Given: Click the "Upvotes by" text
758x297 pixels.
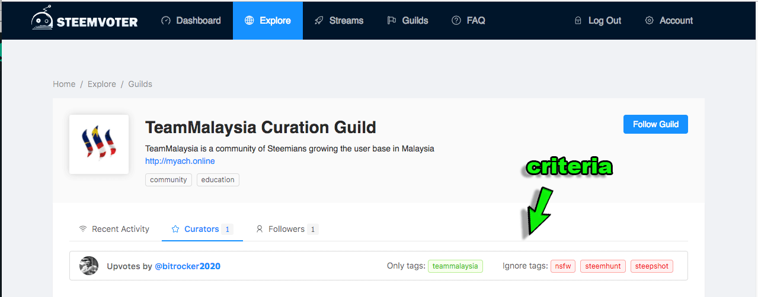Looking at the screenshot, I should 129,266.
